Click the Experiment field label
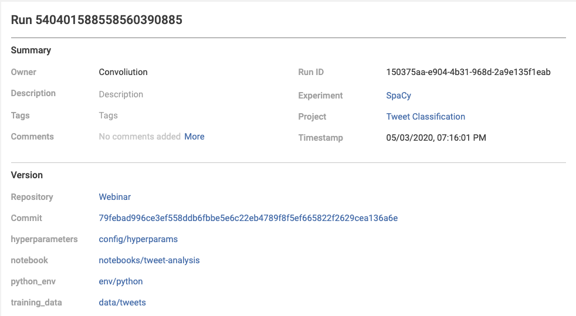576x316 pixels. 320,96
